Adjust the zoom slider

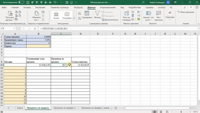(181, 112)
